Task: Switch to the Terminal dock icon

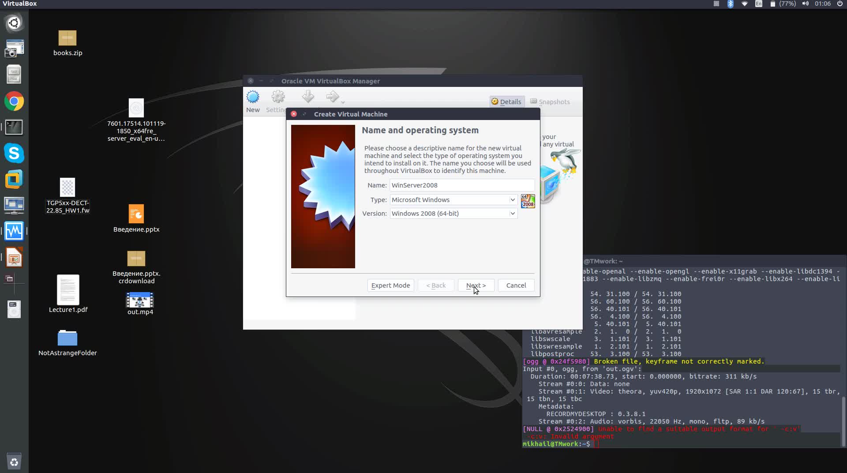Action: click(14, 128)
